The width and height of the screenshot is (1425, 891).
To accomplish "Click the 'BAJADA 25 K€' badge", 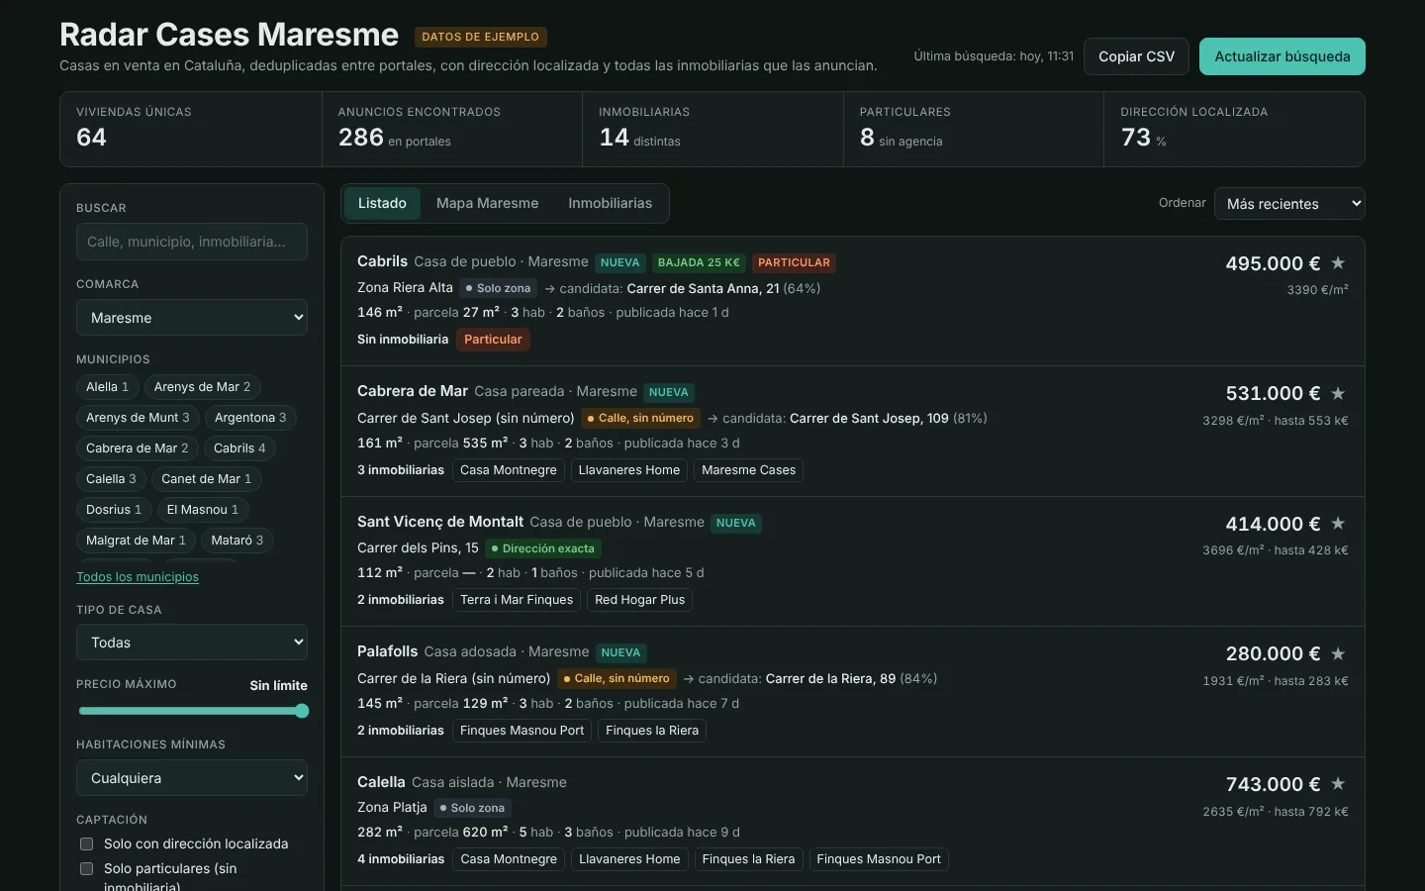I will (699, 263).
